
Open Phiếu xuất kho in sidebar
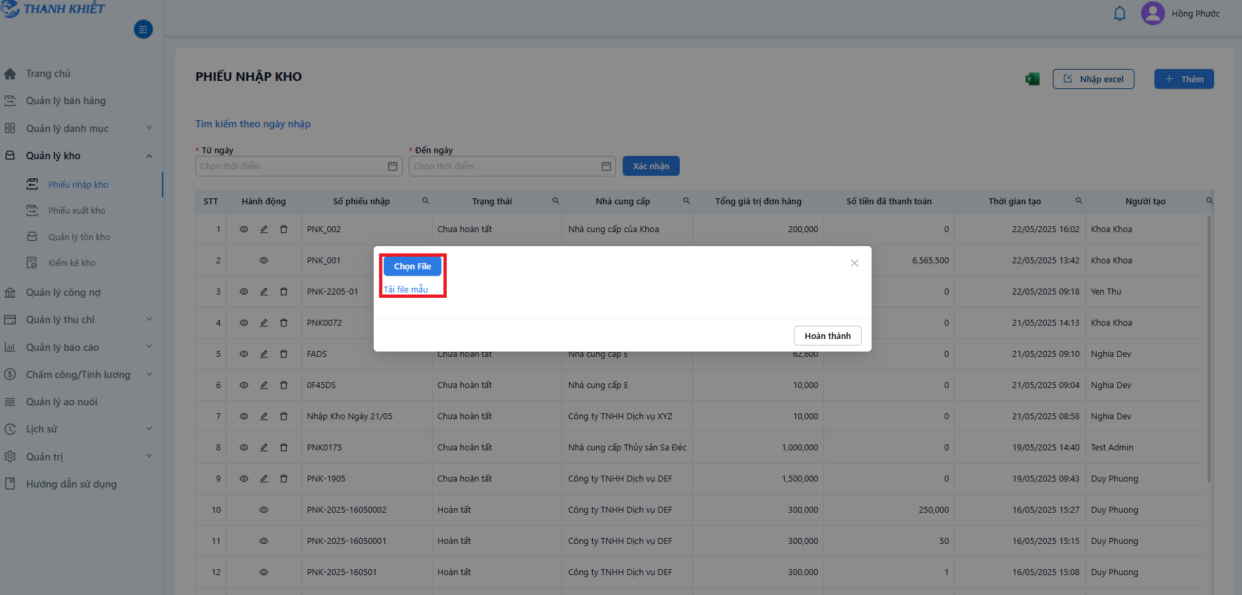pyautogui.click(x=76, y=210)
